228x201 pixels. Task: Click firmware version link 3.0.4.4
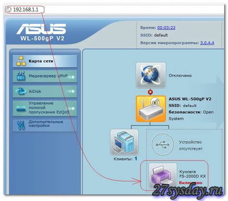point(207,43)
